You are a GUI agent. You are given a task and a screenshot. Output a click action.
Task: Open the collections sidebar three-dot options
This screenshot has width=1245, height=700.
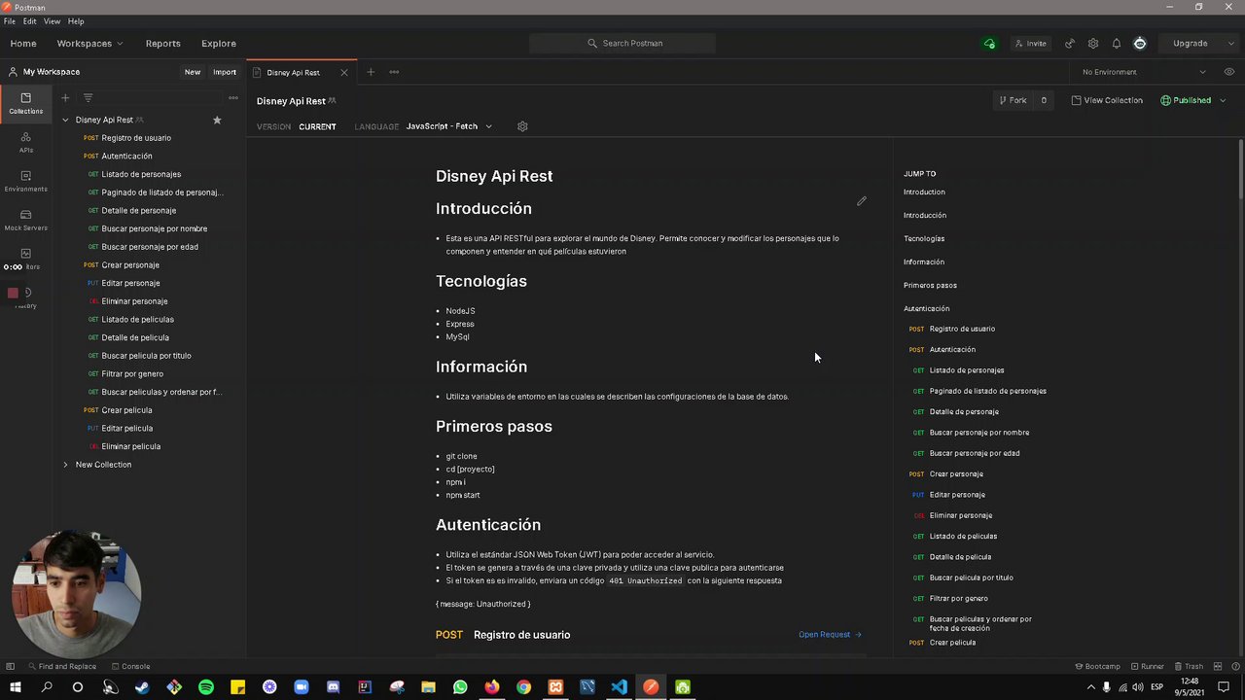point(233,97)
